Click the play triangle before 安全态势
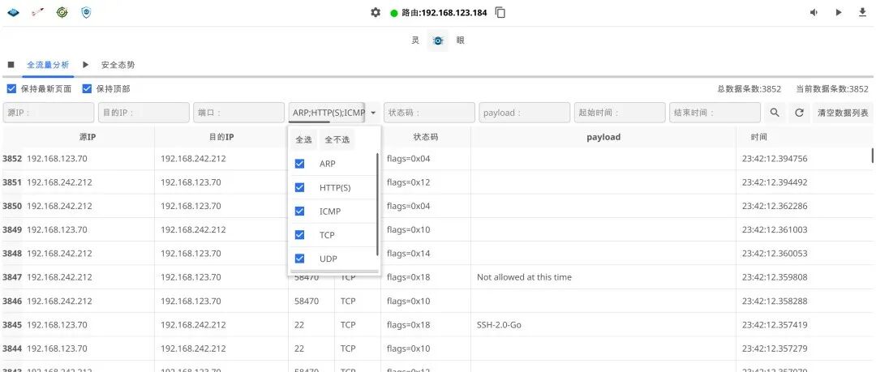 [85, 65]
